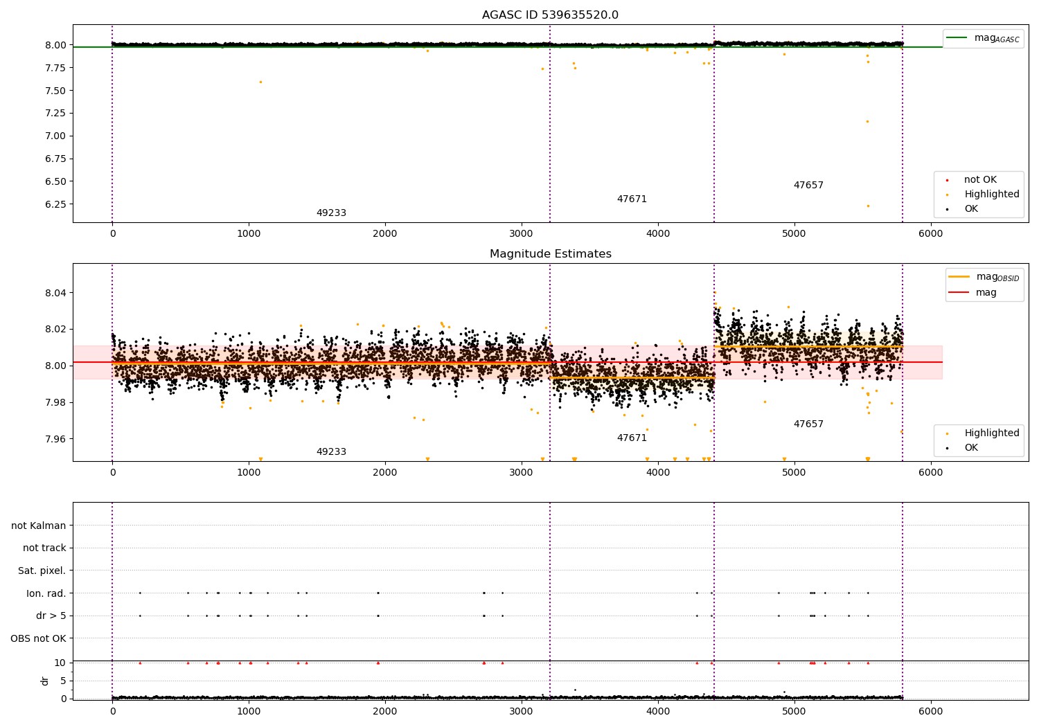Click y-axis tick 6.50 in top plot

tap(55, 181)
